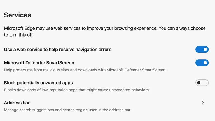Click the Block potentially unwanted apps label
The width and height of the screenshot is (215, 121).
[x=38, y=83]
